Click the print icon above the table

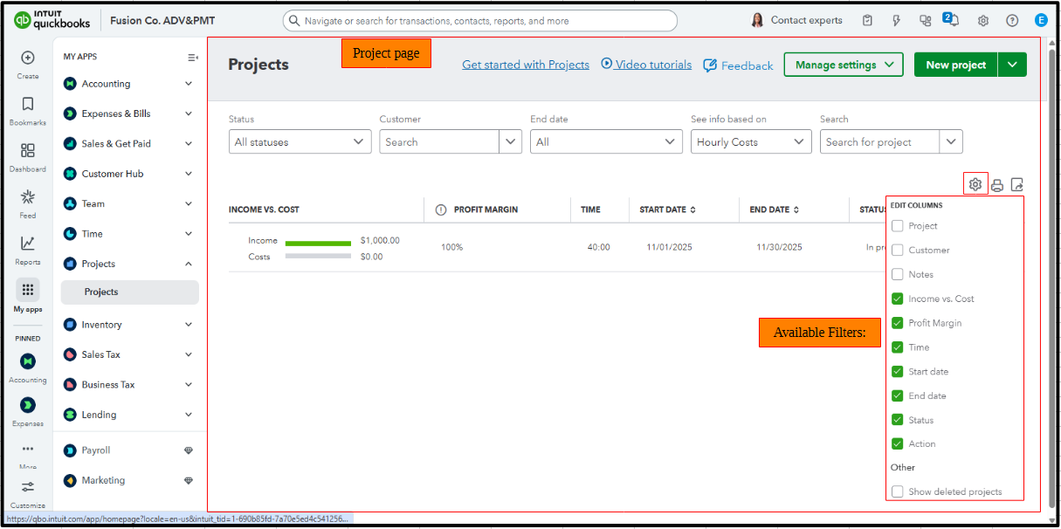(x=996, y=185)
